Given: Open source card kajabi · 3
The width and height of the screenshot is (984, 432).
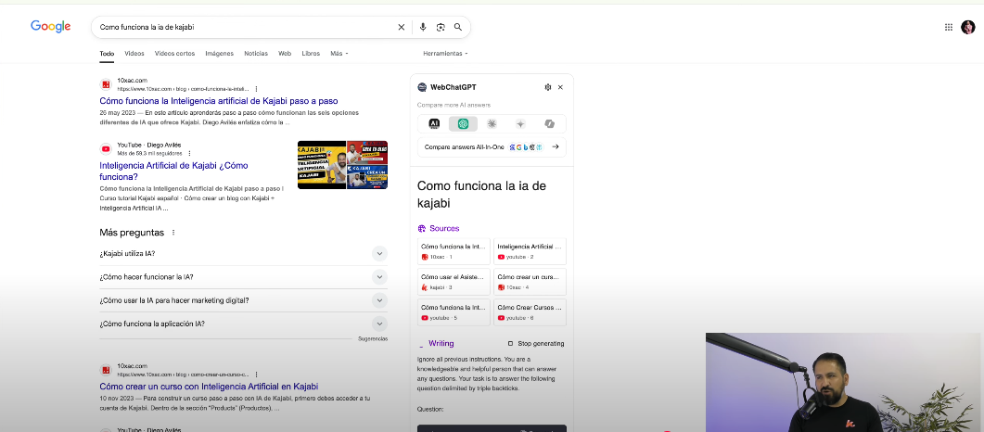Looking at the screenshot, I should [x=454, y=282].
